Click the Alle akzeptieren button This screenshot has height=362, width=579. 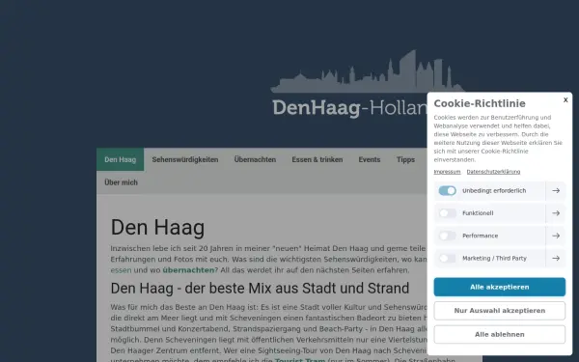[499, 287]
